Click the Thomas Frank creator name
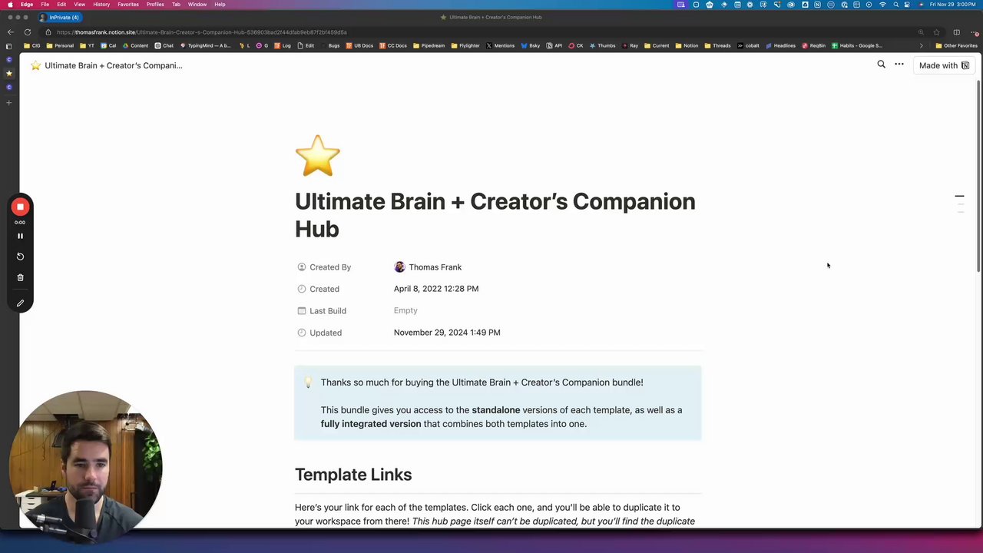The height and width of the screenshot is (553, 983). click(435, 267)
